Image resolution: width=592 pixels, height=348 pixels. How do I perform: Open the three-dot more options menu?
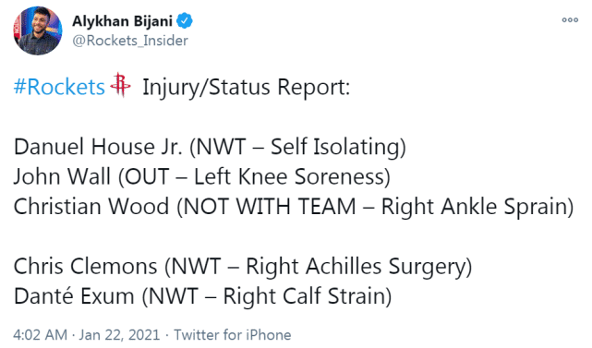point(570,20)
